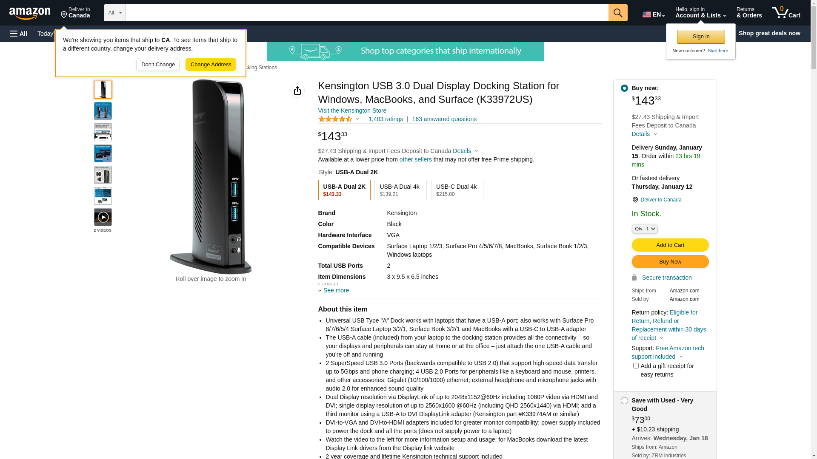Screen dimensions: 817x459
Task: Select the USB-C Dual 4k style option
Action: point(457,190)
